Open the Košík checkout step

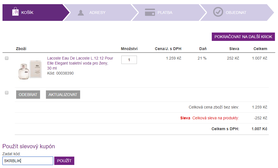point(36,13)
